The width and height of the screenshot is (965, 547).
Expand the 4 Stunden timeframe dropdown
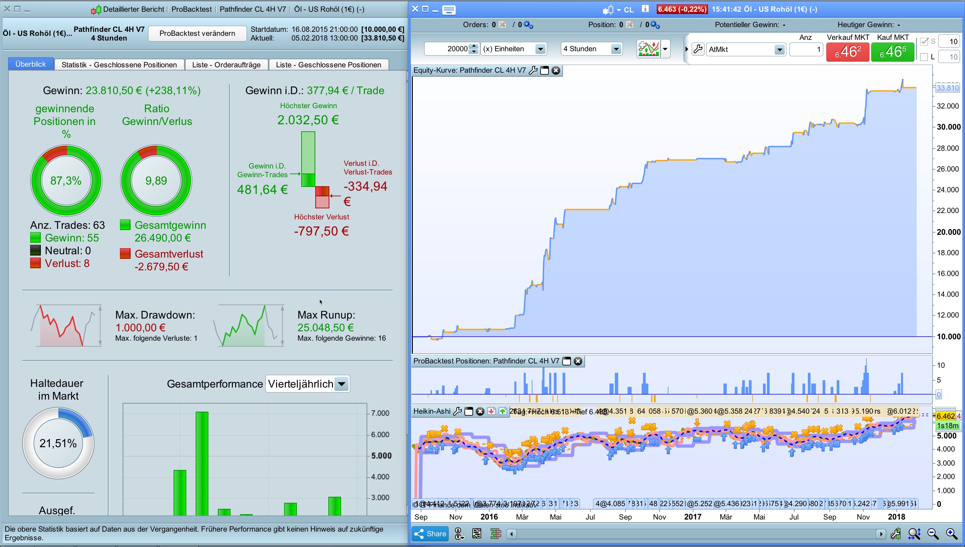click(616, 49)
